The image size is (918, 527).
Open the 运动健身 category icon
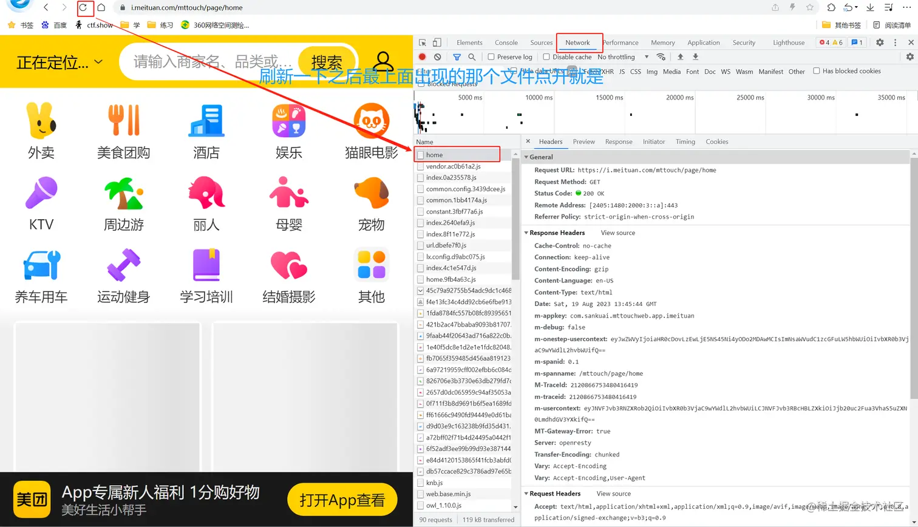click(x=124, y=265)
